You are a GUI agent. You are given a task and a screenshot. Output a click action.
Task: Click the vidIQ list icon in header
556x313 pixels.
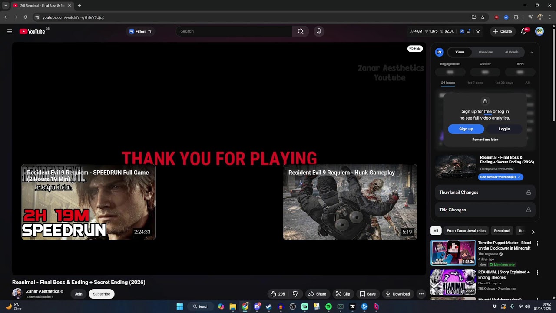469,31
